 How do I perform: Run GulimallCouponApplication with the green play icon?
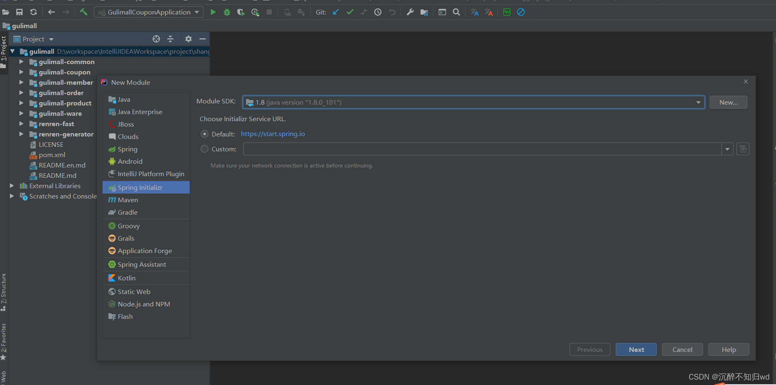pyautogui.click(x=213, y=12)
